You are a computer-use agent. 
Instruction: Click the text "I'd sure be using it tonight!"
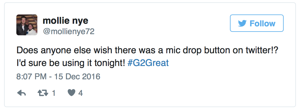tap(71, 63)
